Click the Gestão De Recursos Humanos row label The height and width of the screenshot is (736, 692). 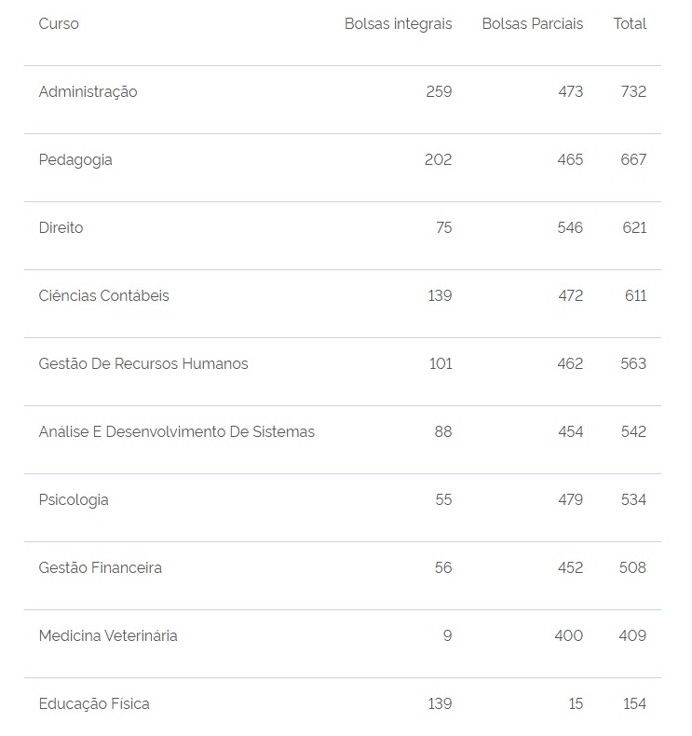coord(143,364)
